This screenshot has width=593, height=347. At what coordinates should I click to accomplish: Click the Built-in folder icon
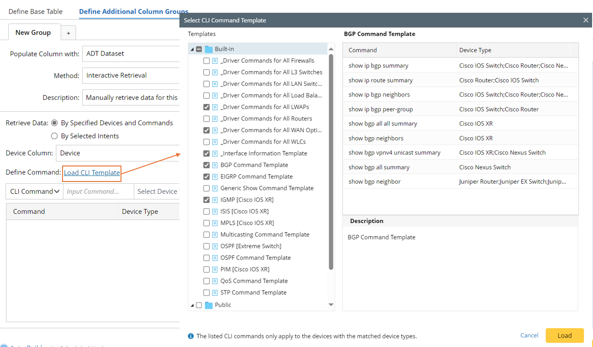[x=209, y=49]
